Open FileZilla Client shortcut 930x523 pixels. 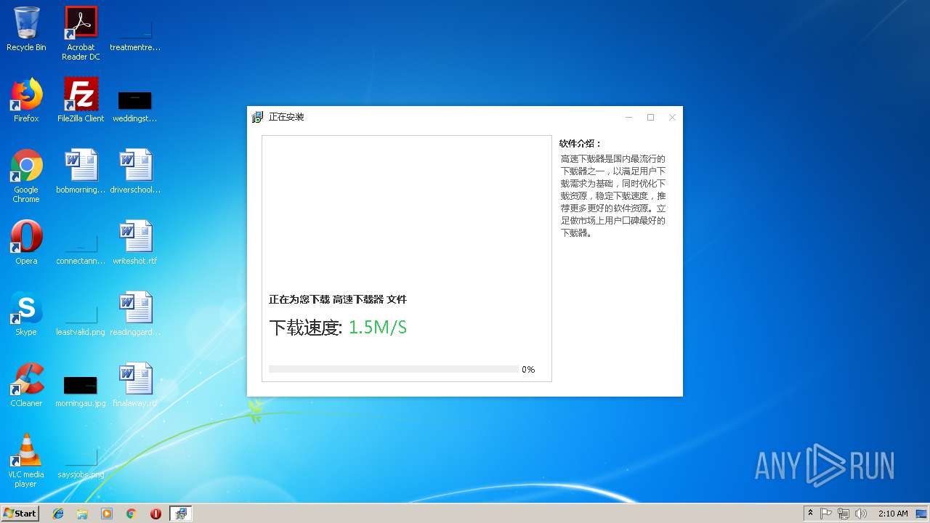click(x=81, y=100)
